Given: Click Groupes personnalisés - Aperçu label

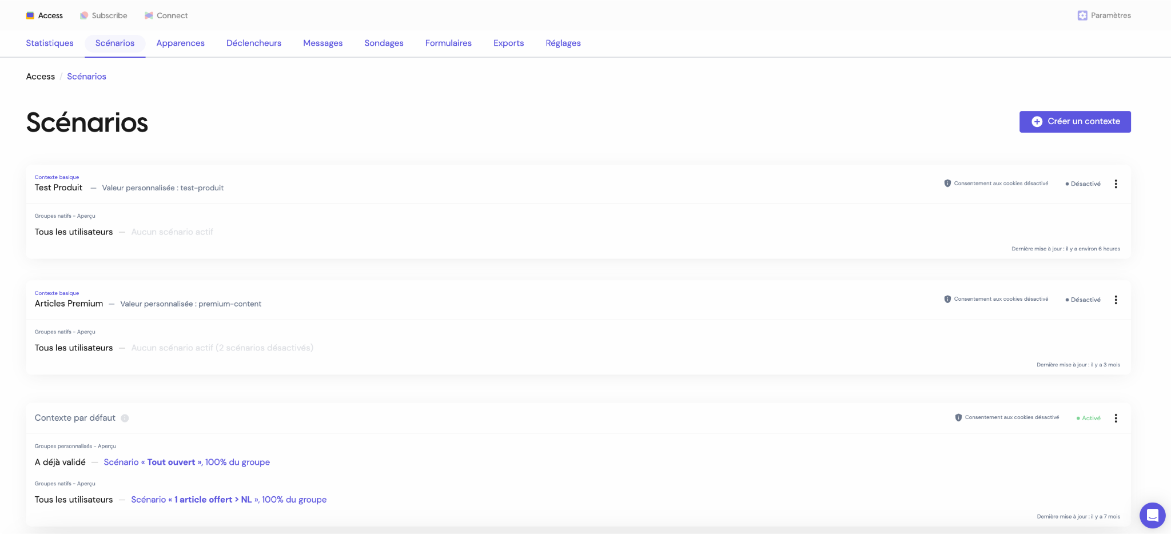Looking at the screenshot, I should (x=75, y=446).
